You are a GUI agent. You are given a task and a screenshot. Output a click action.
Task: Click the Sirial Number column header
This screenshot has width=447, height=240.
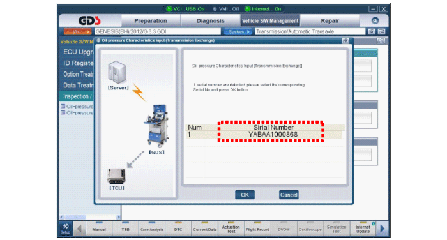coord(273,128)
